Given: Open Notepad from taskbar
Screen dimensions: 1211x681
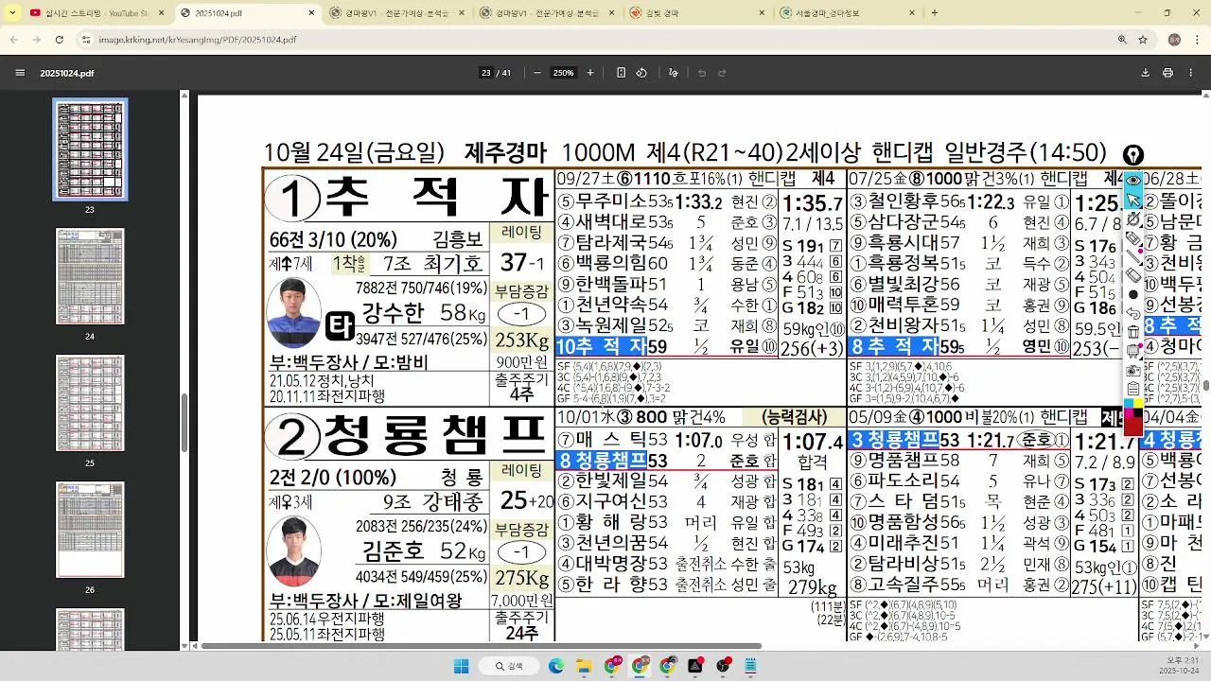Looking at the screenshot, I should click(x=751, y=666).
